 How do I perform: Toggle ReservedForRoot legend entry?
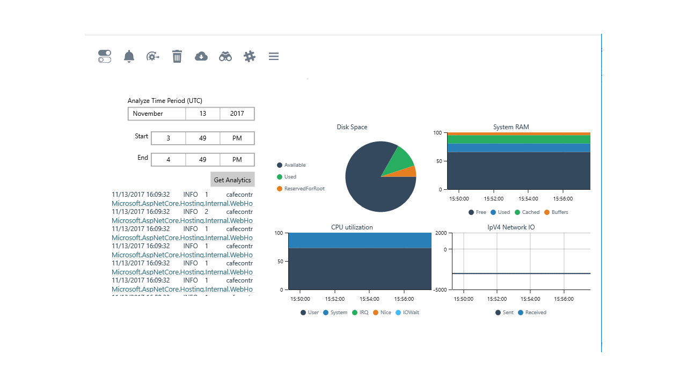(301, 189)
